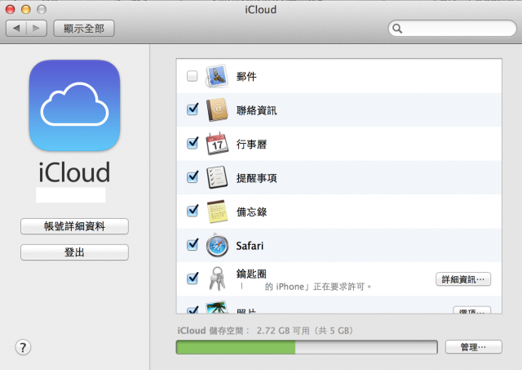Image resolution: width=522 pixels, height=370 pixels.
Task: Open Keychain 詳細資訊 (Details) button
Action: [463, 279]
